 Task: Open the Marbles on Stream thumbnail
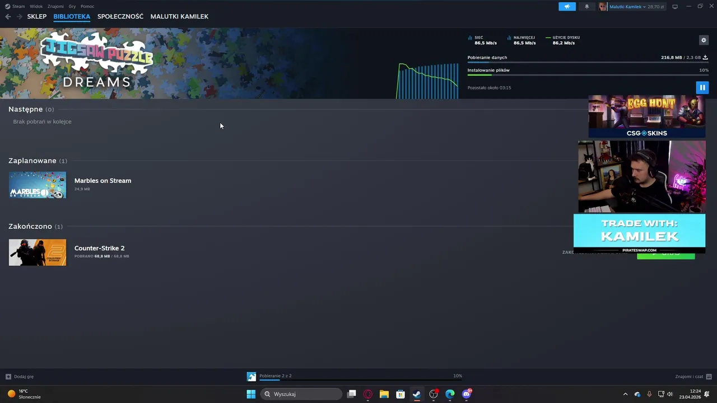38,185
